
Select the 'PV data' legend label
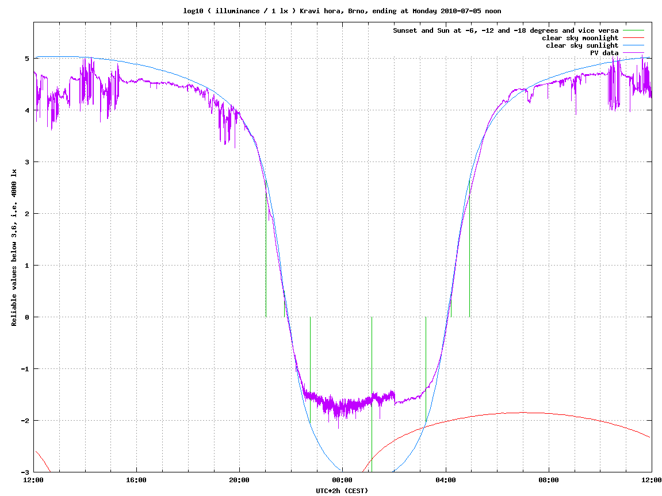(x=604, y=53)
